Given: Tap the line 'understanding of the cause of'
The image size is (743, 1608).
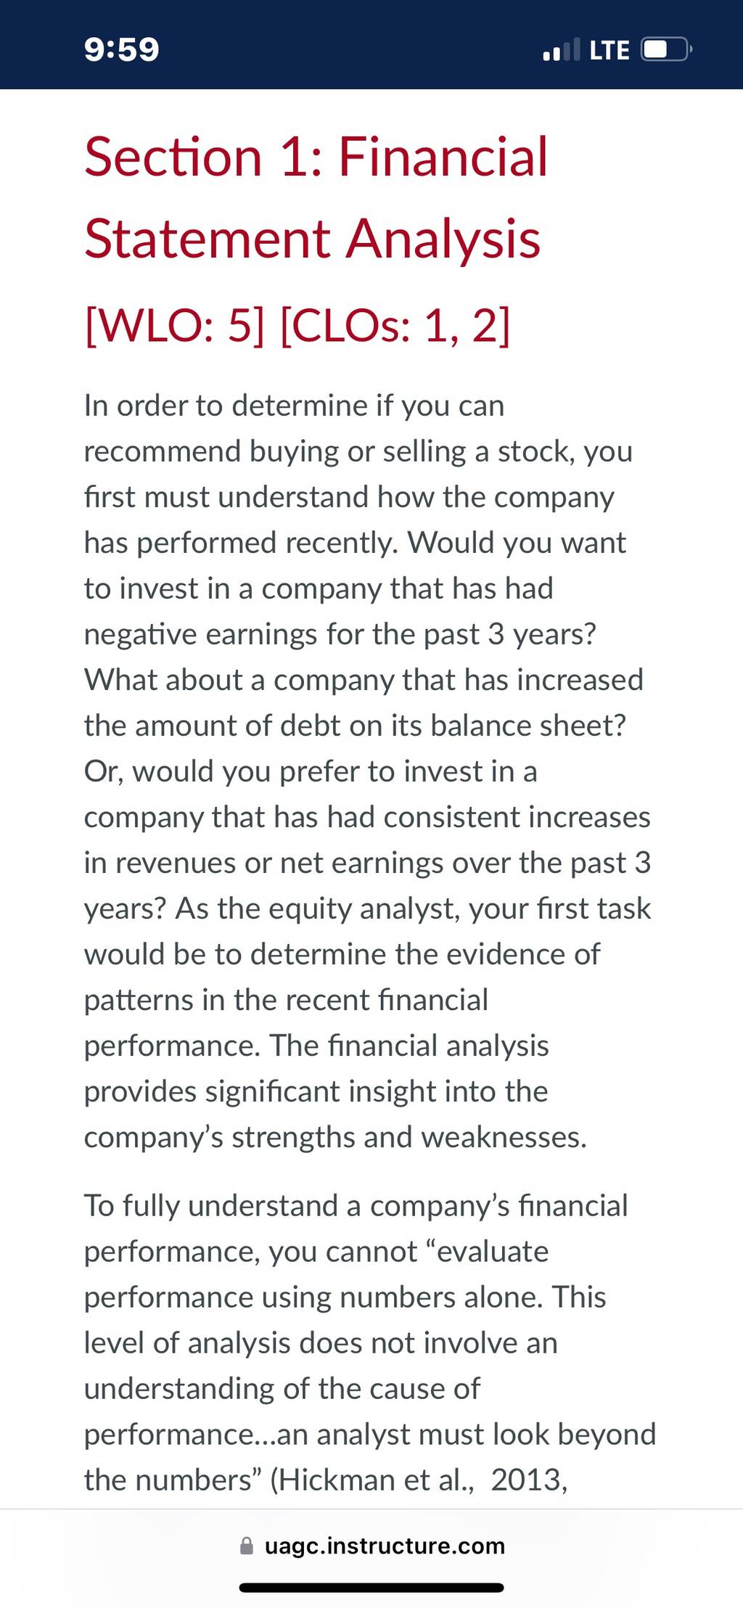Looking at the screenshot, I should tap(282, 1389).
